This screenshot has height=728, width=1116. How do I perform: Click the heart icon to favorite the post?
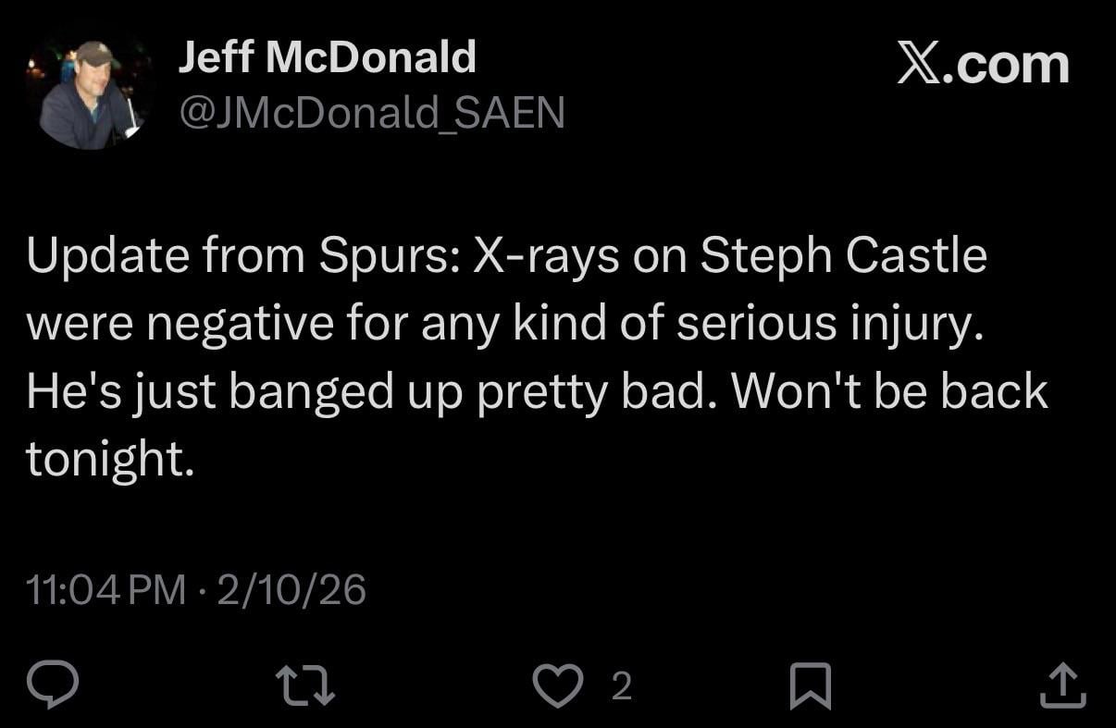click(560, 685)
